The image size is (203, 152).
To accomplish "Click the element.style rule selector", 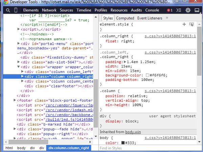I will coord(114,24).
